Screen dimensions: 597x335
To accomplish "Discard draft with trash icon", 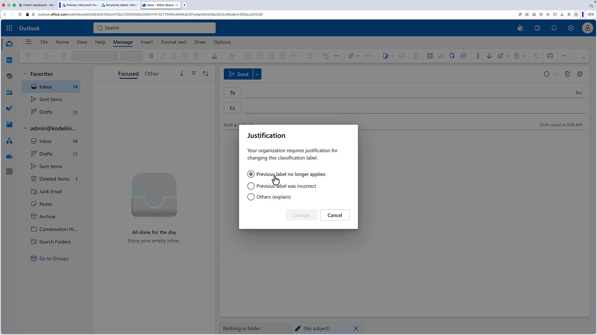I will coord(567,74).
